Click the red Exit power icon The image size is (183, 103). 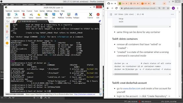[x=98, y=16]
